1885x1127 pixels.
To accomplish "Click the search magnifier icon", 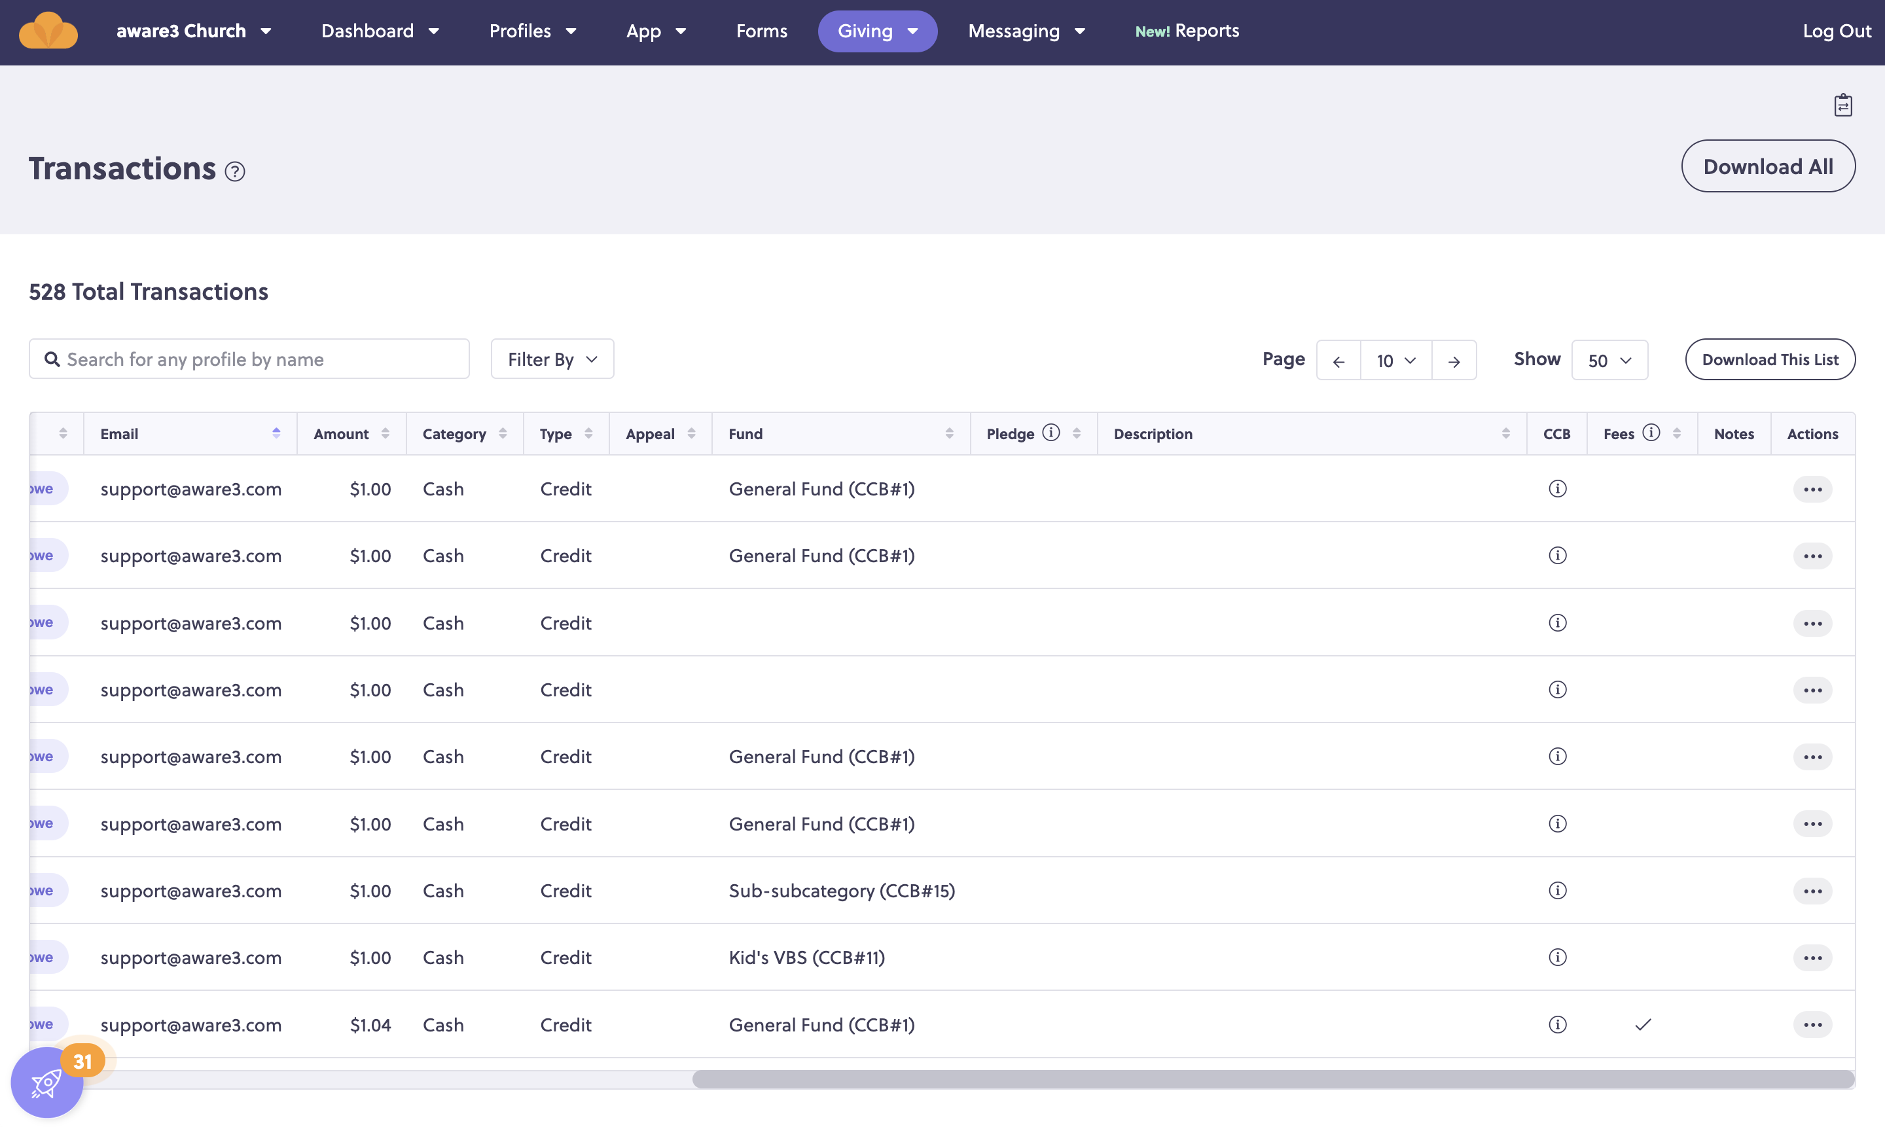I will (x=52, y=359).
